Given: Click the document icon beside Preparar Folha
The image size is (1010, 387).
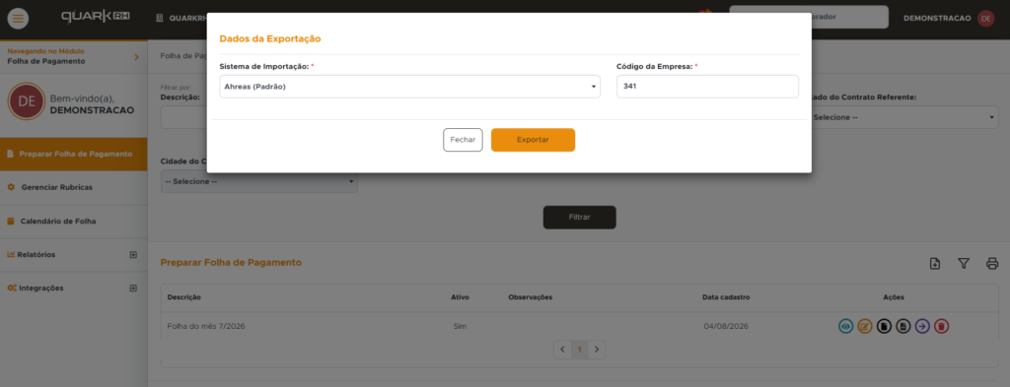Looking at the screenshot, I should 10,155.
